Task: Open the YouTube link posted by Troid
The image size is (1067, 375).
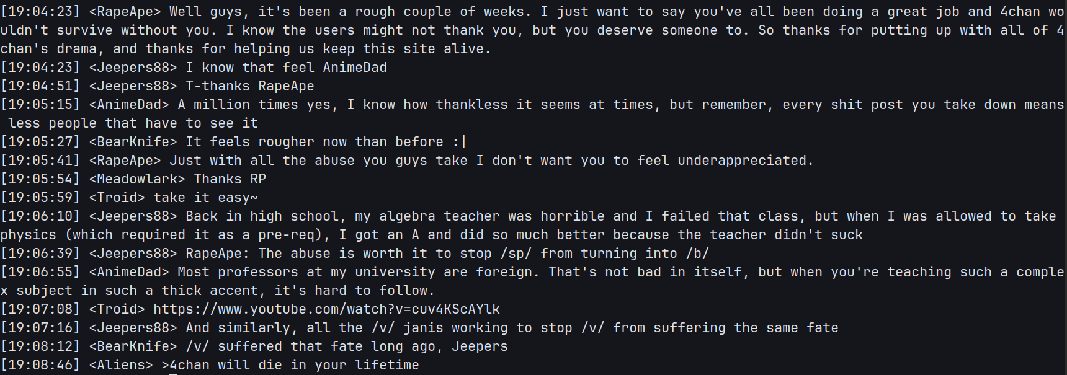Action: click(x=326, y=309)
